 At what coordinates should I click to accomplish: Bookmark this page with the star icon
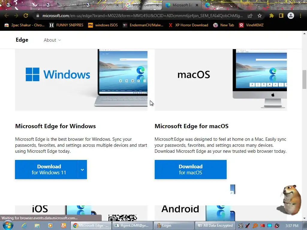pos(260,16)
